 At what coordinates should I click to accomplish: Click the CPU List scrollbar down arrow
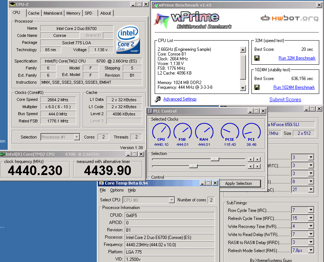[243, 88]
